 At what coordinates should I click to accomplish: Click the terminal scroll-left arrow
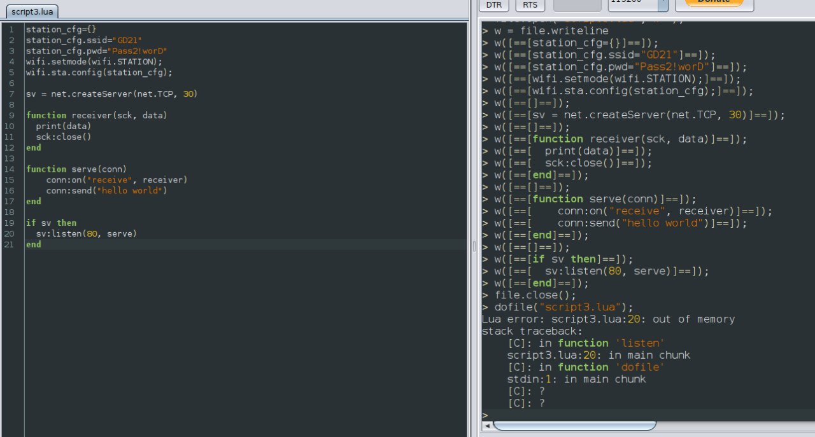coord(487,426)
